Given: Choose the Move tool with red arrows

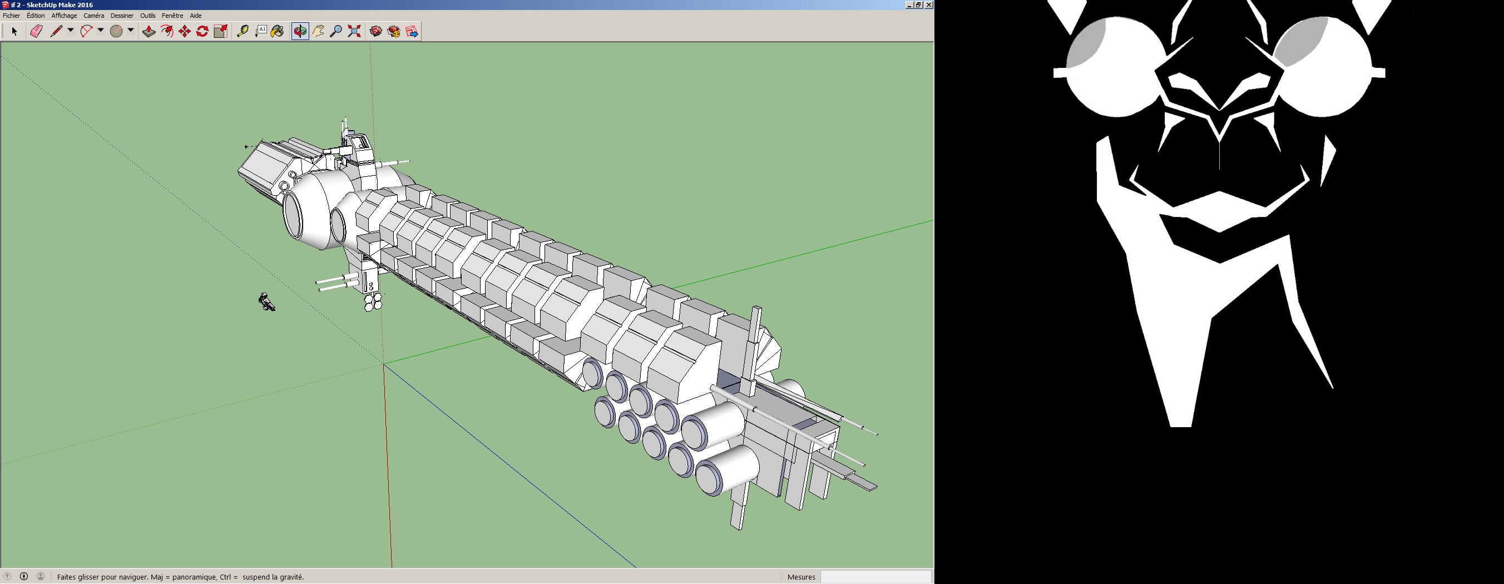Looking at the screenshot, I should point(185,32).
